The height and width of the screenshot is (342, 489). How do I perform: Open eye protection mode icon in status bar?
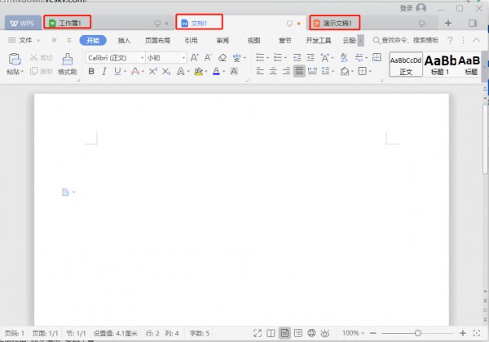coord(325,333)
